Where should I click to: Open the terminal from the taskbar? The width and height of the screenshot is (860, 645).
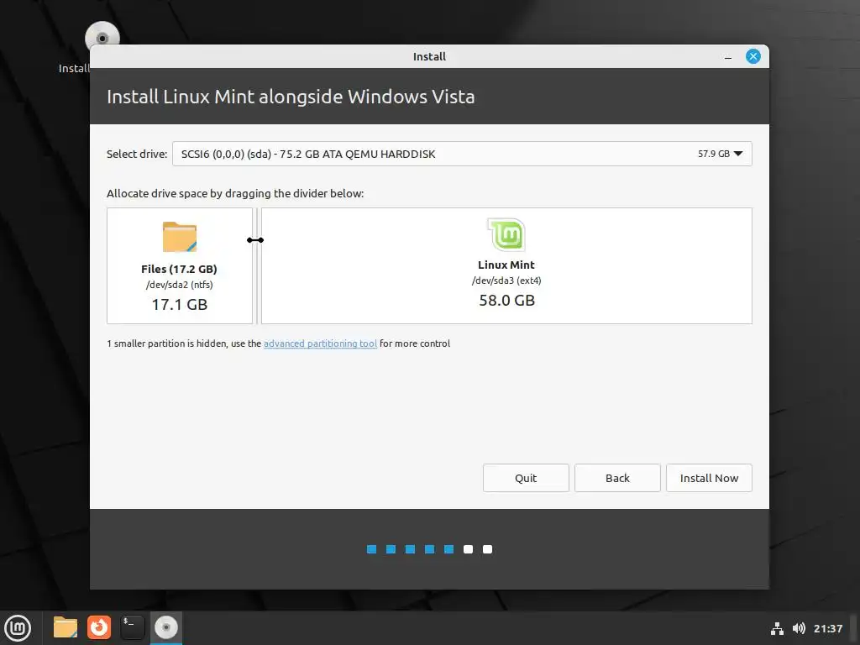coord(132,627)
